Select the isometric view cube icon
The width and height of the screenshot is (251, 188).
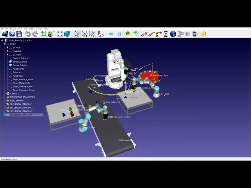pyautogui.click(x=67, y=34)
